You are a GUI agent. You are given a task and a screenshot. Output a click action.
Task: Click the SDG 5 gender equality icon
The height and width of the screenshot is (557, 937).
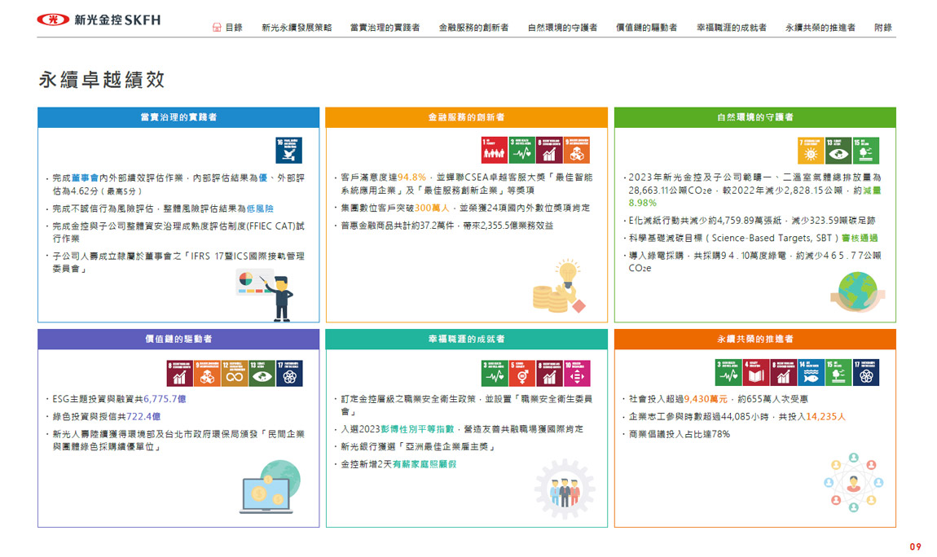(x=522, y=373)
